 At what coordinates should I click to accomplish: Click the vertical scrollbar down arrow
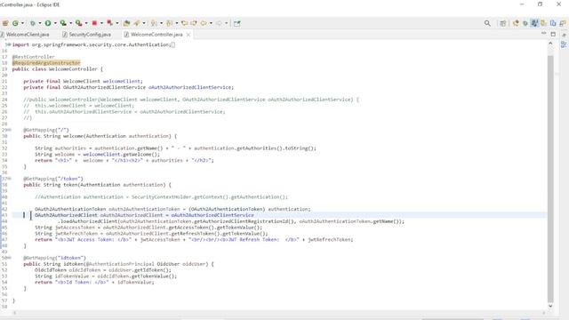coord(550,306)
